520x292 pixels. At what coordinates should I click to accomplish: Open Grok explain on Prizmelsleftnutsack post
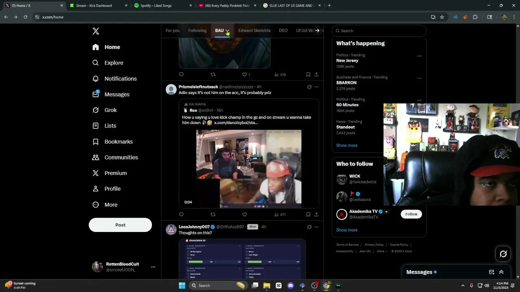pyautogui.click(x=309, y=87)
